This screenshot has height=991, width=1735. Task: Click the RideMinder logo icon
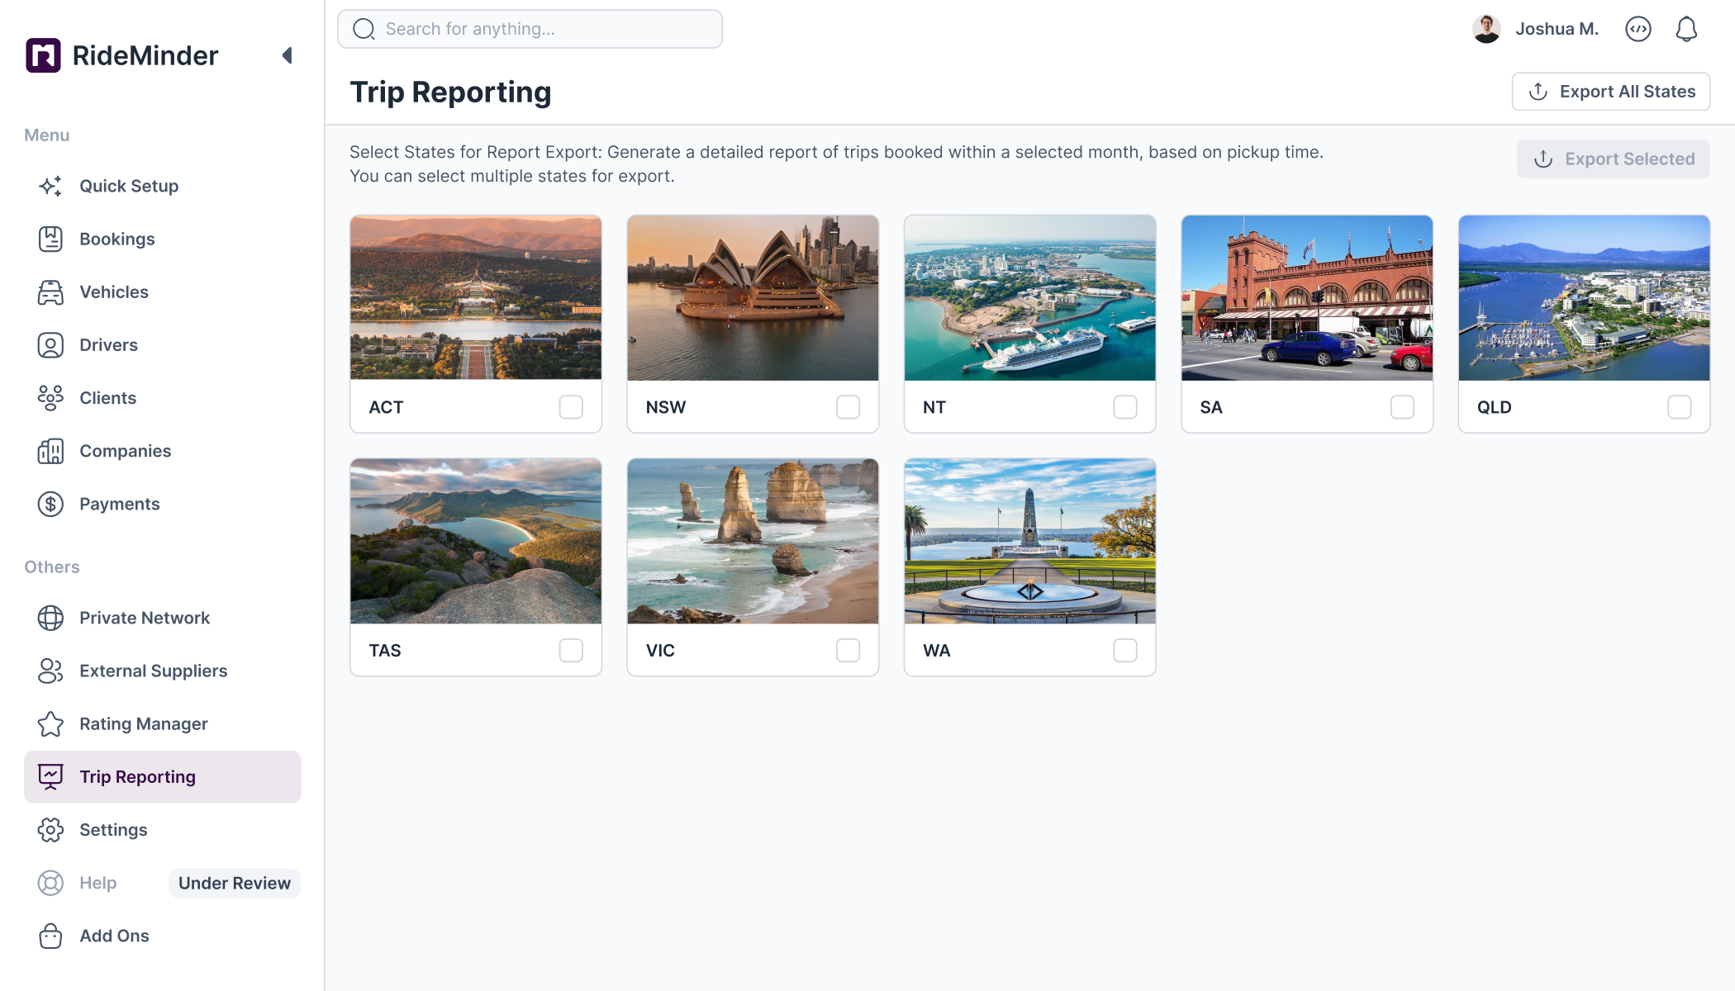(x=43, y=55)
